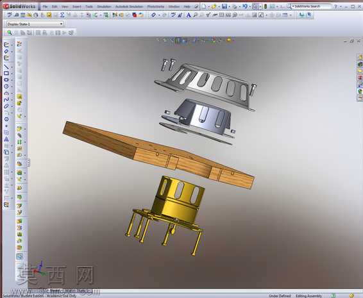Click the Rebuild traffic light icon
Image resolution: width=363 pixels, height=298 pixels.
[266, 6]
